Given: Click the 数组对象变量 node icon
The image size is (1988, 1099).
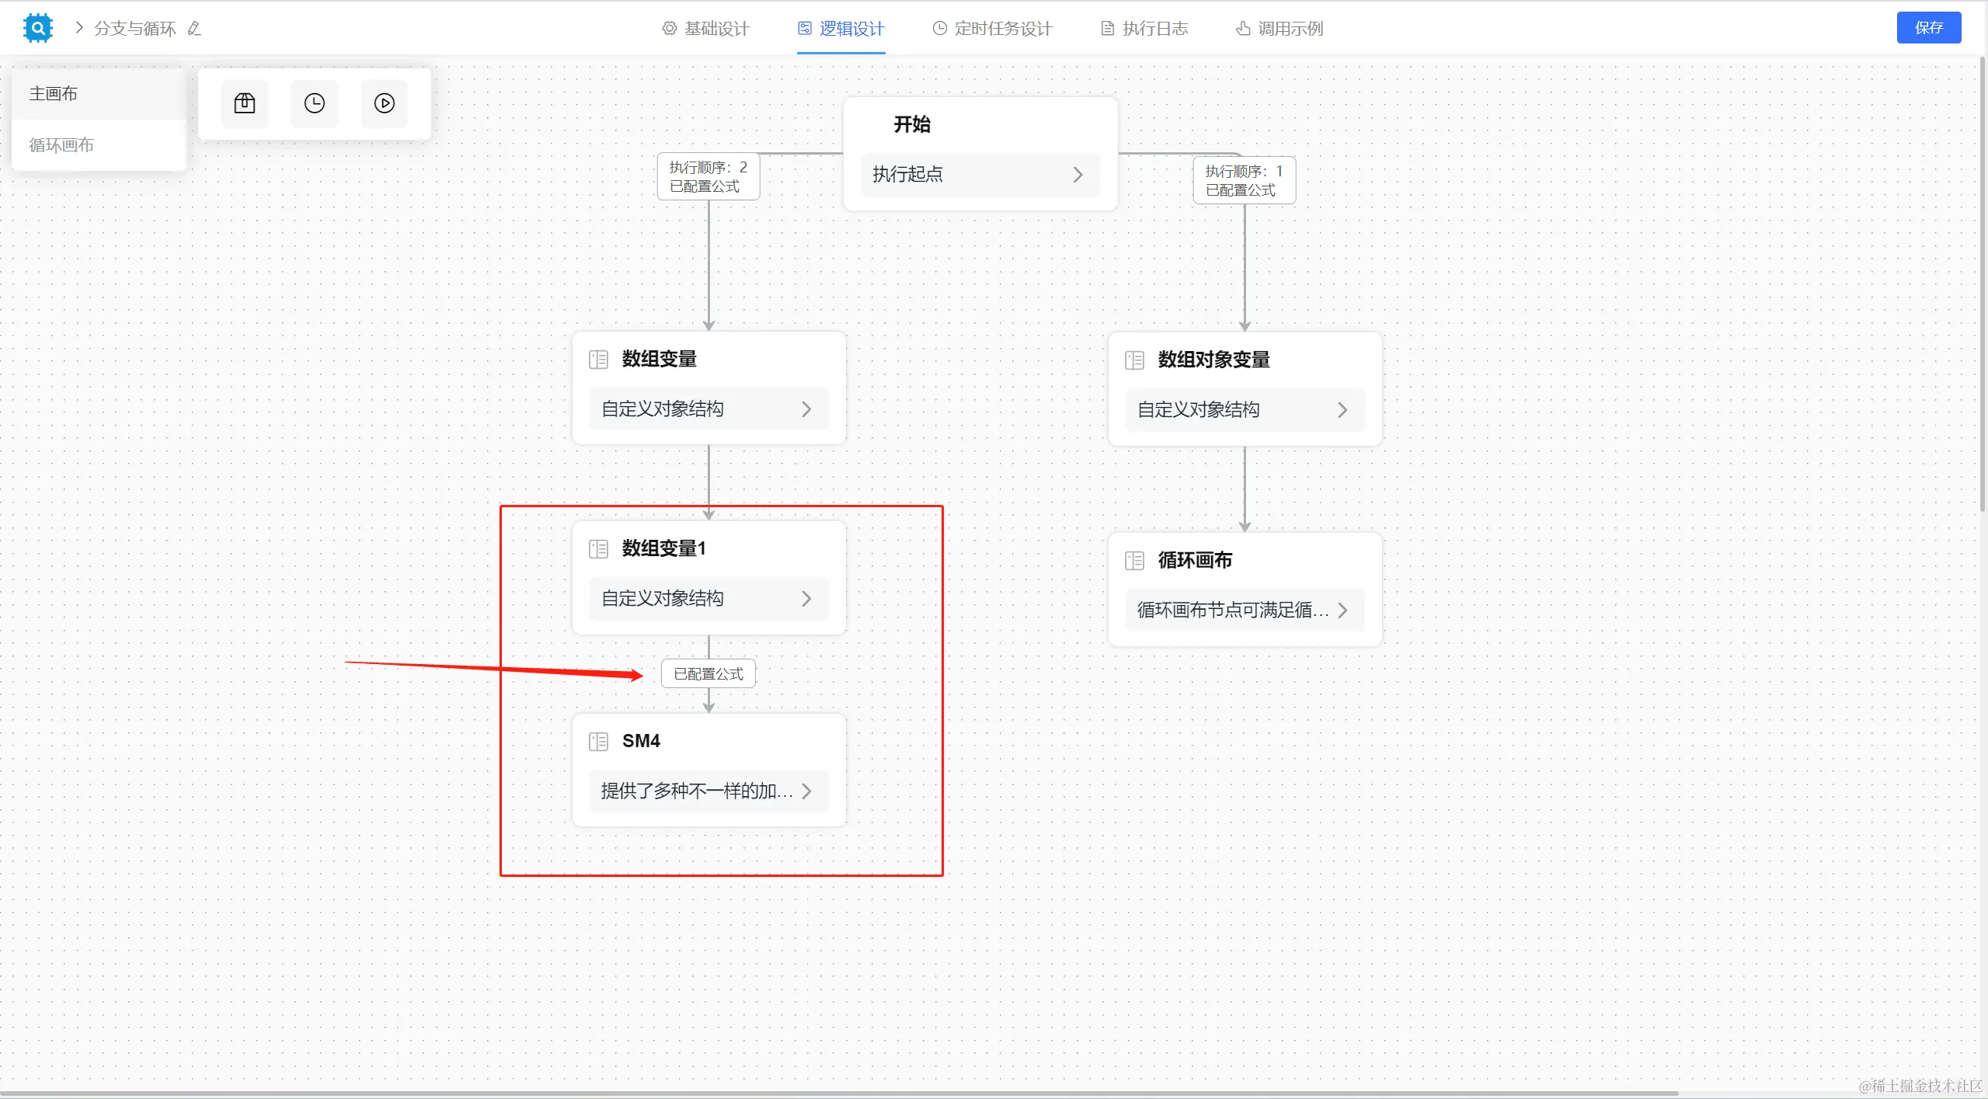Looking at the screenshot, I should pyautogui.click(x=1134, y=360).
